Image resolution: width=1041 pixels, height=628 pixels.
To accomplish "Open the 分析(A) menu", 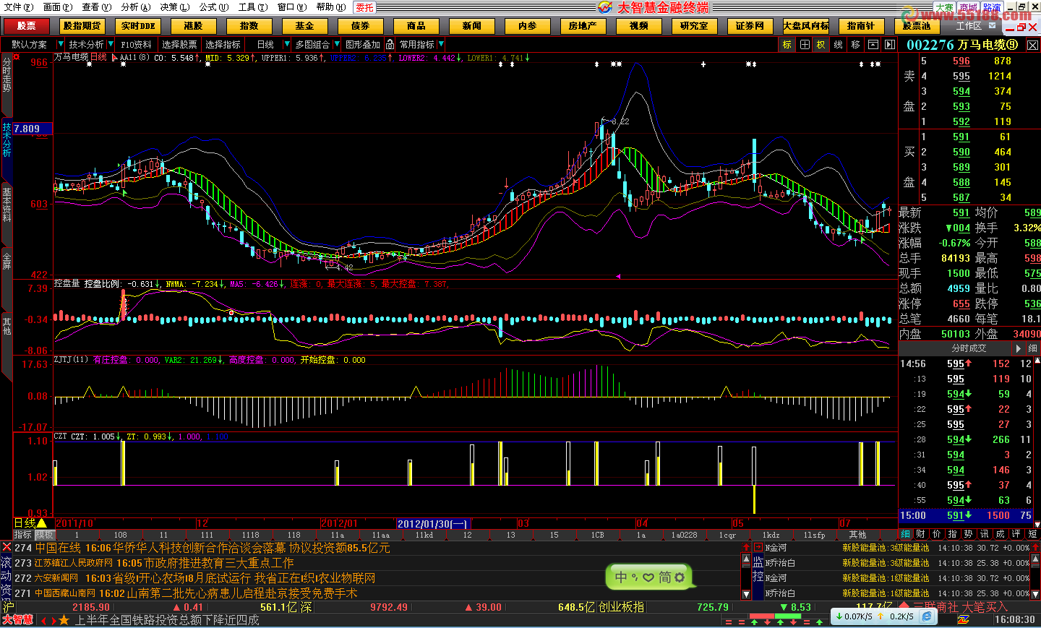I will tap(136, 7).
